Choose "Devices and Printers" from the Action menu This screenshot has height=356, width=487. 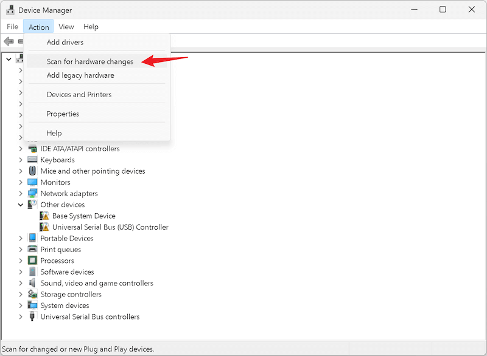[x=79, y=94]
